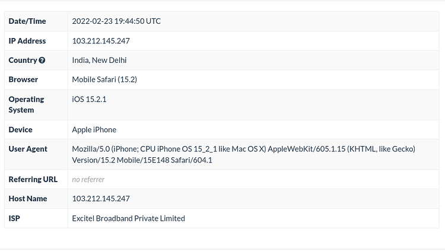This screenshot has width=445, height=251.
Task: Click the Operating System row label
Action: (26, 104)
